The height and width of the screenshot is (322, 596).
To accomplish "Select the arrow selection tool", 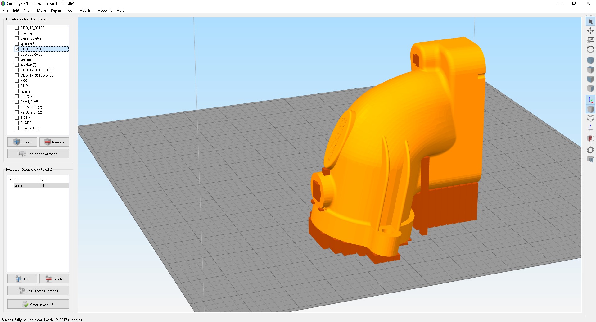I will 590,22.
